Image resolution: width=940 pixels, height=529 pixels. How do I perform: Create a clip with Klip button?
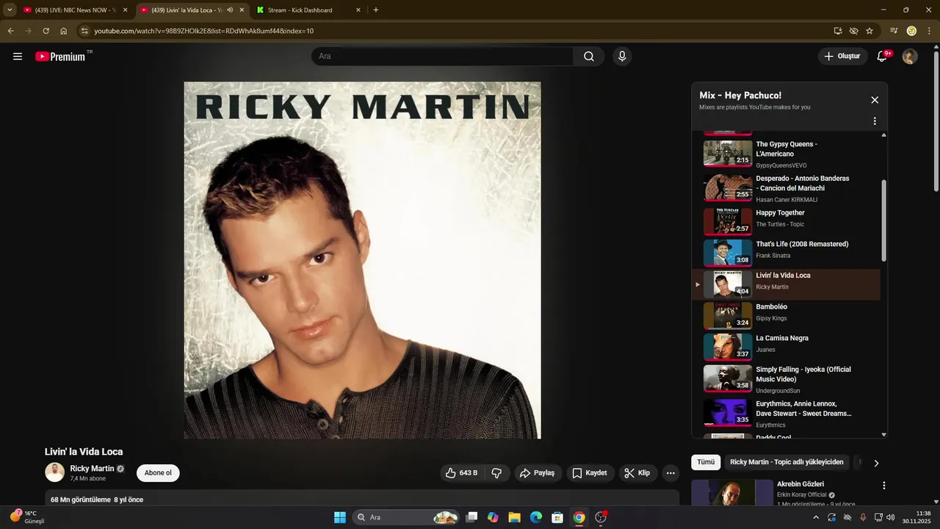click(638, 473)
